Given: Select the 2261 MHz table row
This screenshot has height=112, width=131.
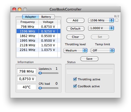Looking at the screenshot, I should coord(38,50).
